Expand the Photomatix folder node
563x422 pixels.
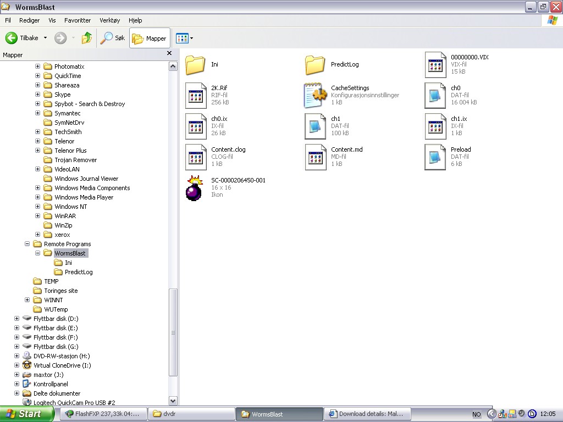click(x=38, y=66)
